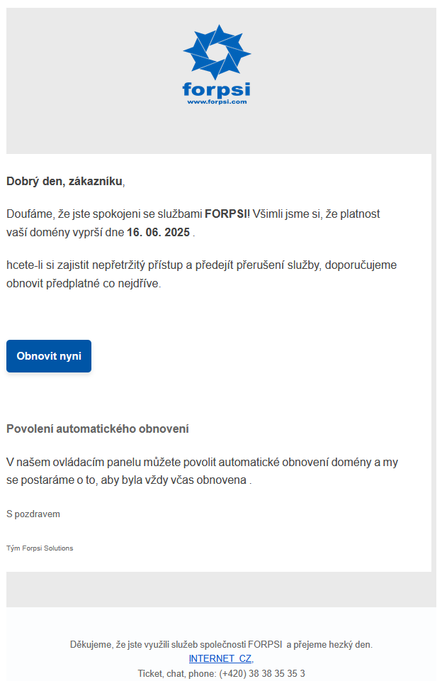Click the Dobrý den, zákazníku greeting

click(66, 181)
